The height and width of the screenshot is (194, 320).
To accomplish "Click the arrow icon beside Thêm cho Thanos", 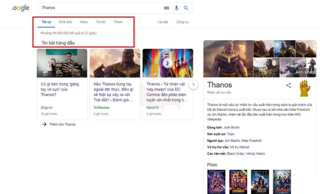I will (44, 124).
